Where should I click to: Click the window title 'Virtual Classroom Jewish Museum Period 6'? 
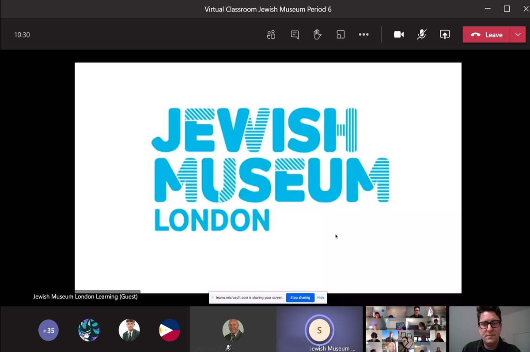click(268, 9)
